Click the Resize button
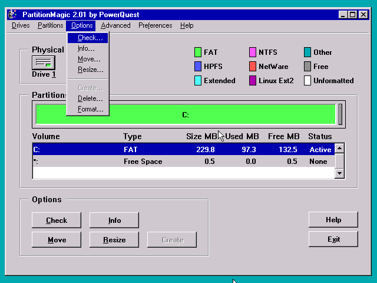This screenshot has height=283, width=377. click(x=114, y=240)
